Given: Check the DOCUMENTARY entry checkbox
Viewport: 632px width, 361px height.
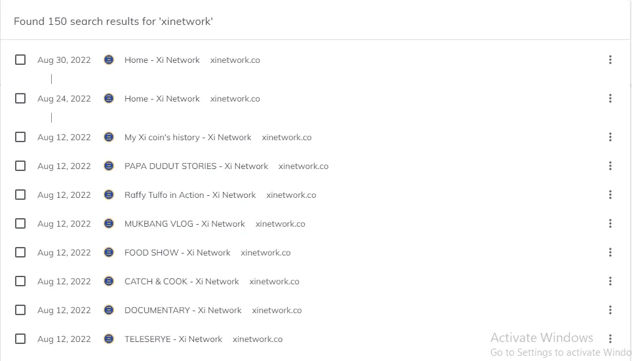Looking at the screenshot, I should pyautogui.click(x=20, y=310).
